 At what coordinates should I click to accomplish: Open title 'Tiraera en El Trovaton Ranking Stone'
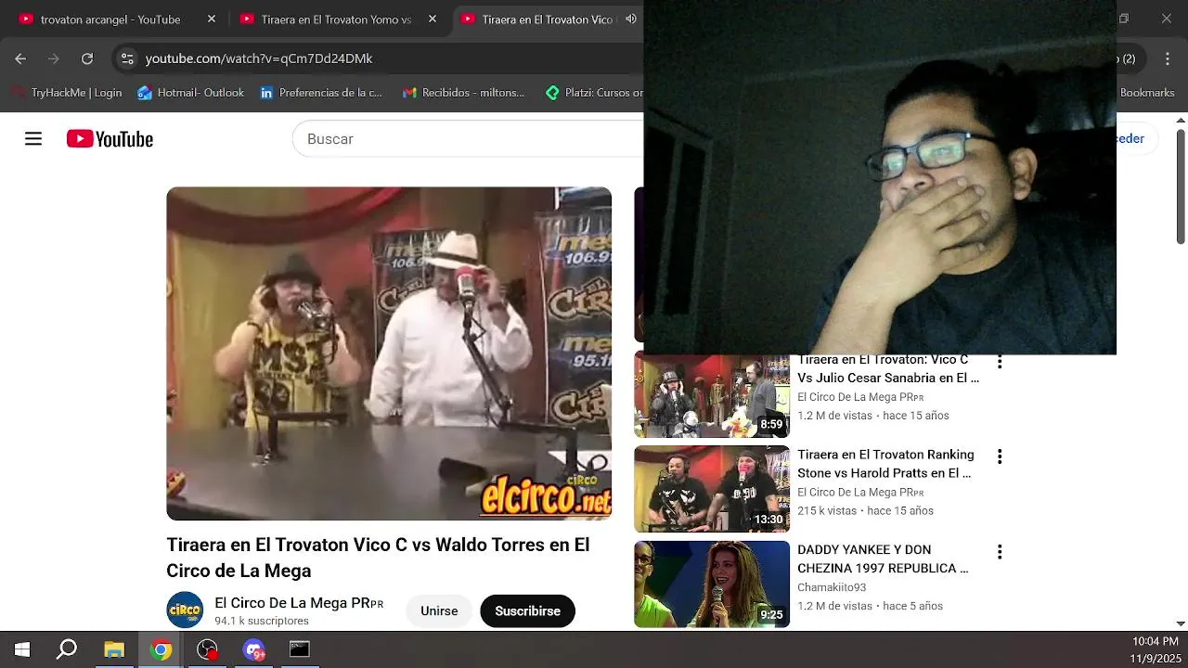885,464
